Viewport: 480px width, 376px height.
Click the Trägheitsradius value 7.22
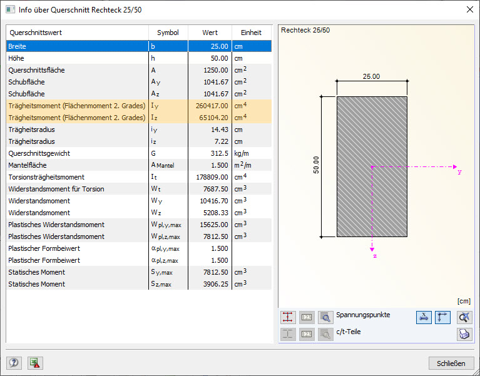coord(222,141)
